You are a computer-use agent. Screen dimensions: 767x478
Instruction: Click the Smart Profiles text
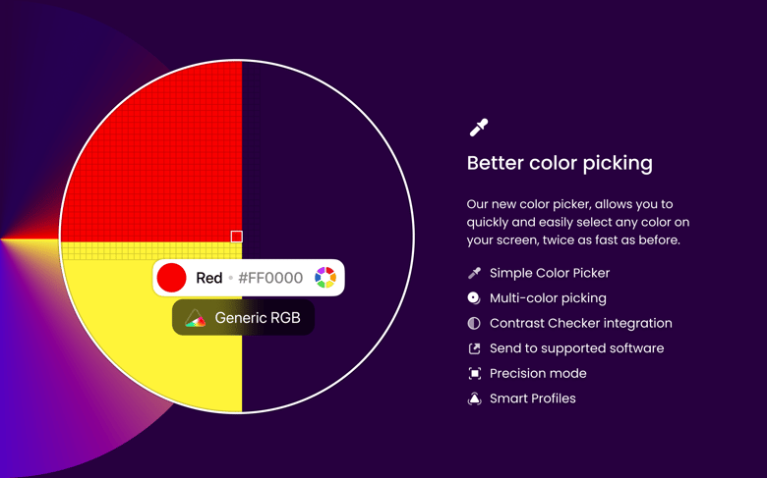point(533,398)
